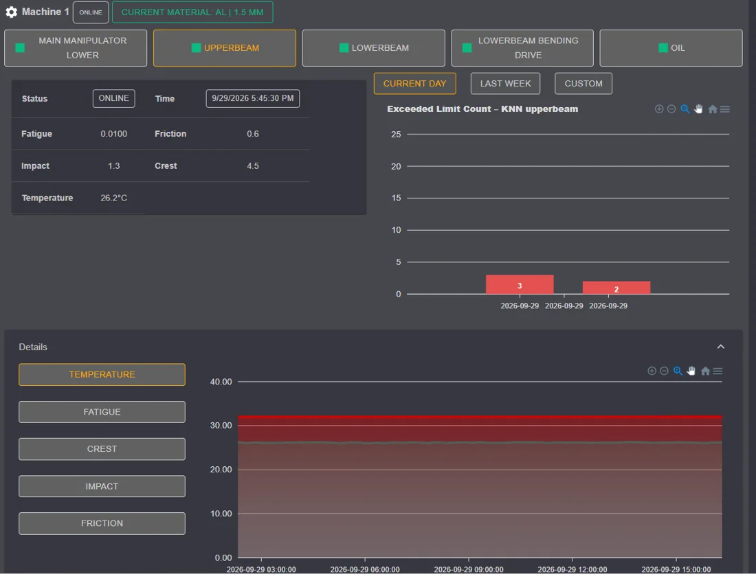
Task: Click the time field 9/29/2026 5:45:30 PM
Action: click(x=253, y=98)
